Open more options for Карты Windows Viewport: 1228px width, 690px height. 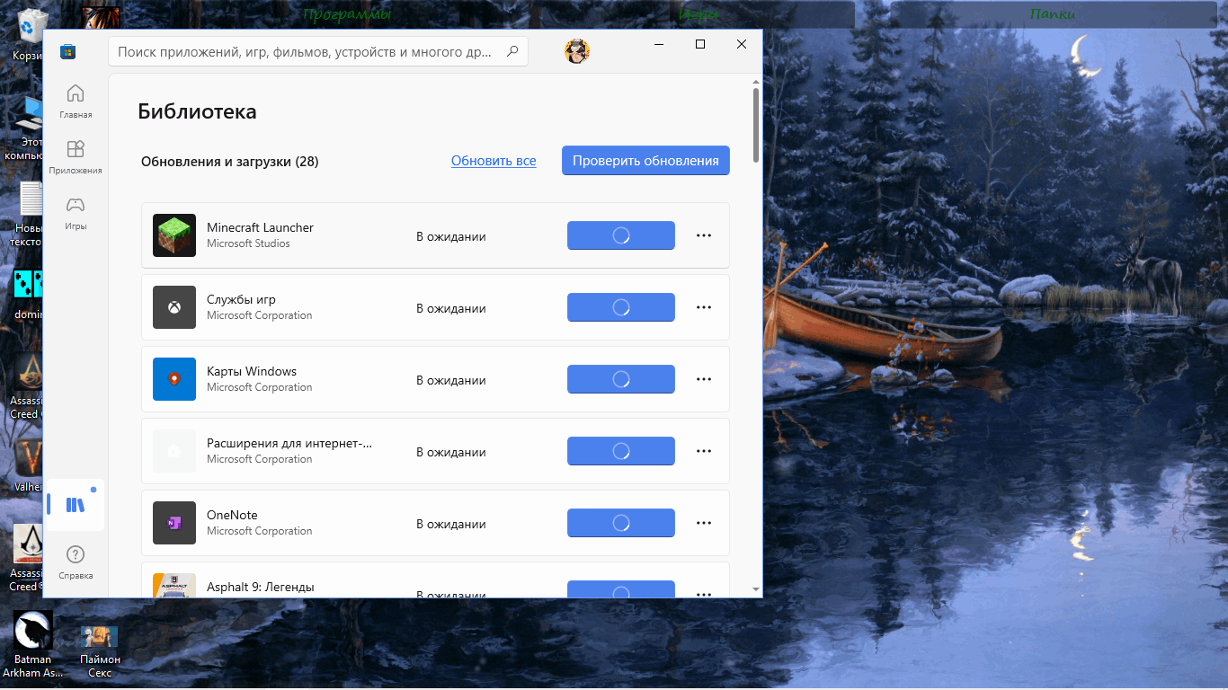pos(704,379)
